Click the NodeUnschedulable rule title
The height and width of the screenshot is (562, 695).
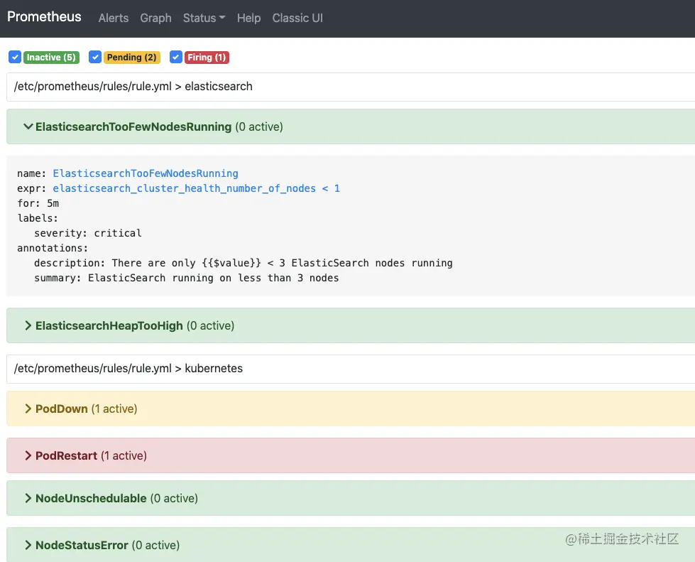pos(91,498)
